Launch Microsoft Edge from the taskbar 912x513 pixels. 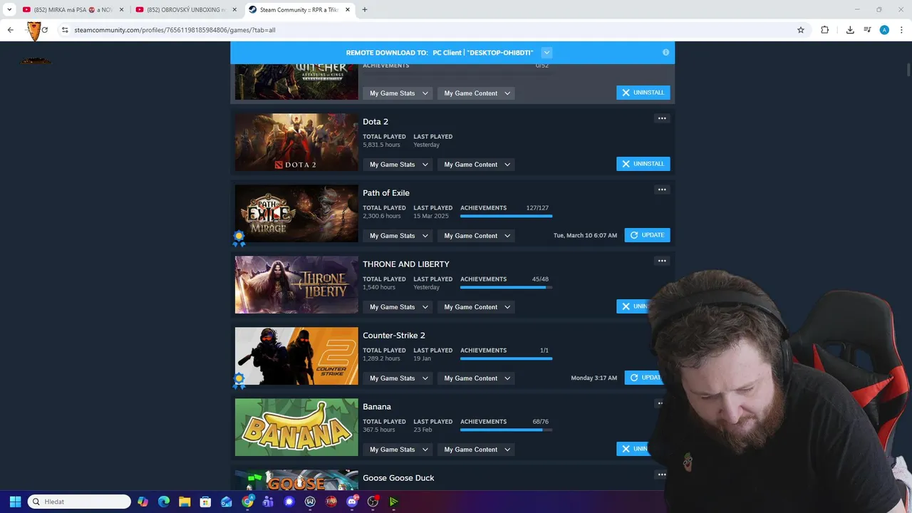pyautogui.click(x=164, y=502)
